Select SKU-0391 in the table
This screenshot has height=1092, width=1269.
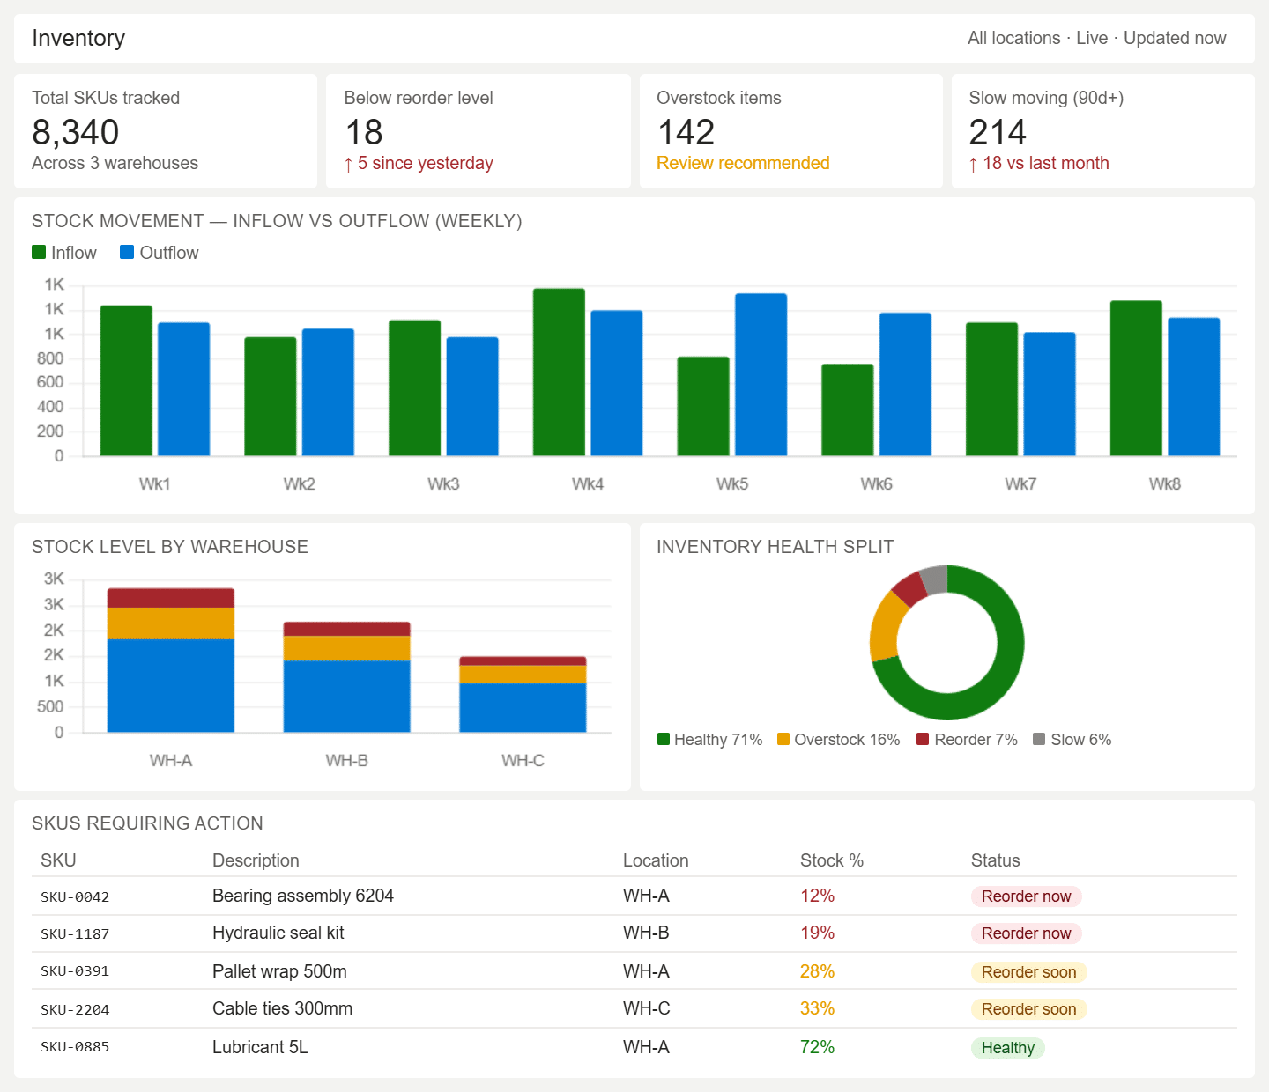[x=75, y=971]
